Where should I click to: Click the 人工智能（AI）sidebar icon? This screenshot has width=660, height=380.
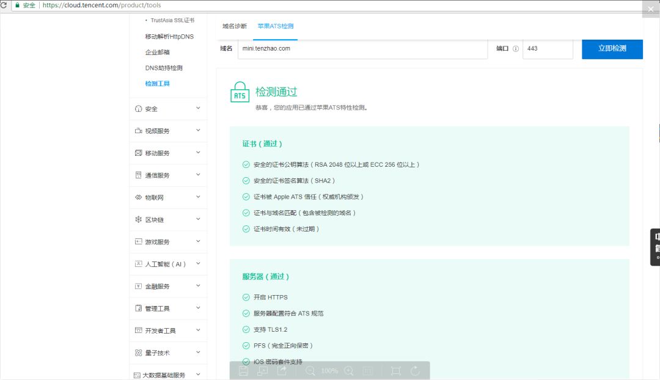pos(138,264)
